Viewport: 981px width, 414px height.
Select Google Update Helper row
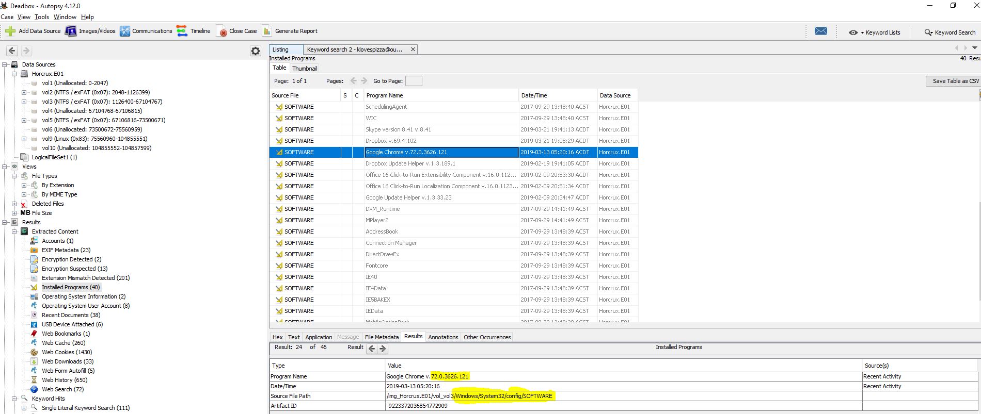(x=453, y=197)
